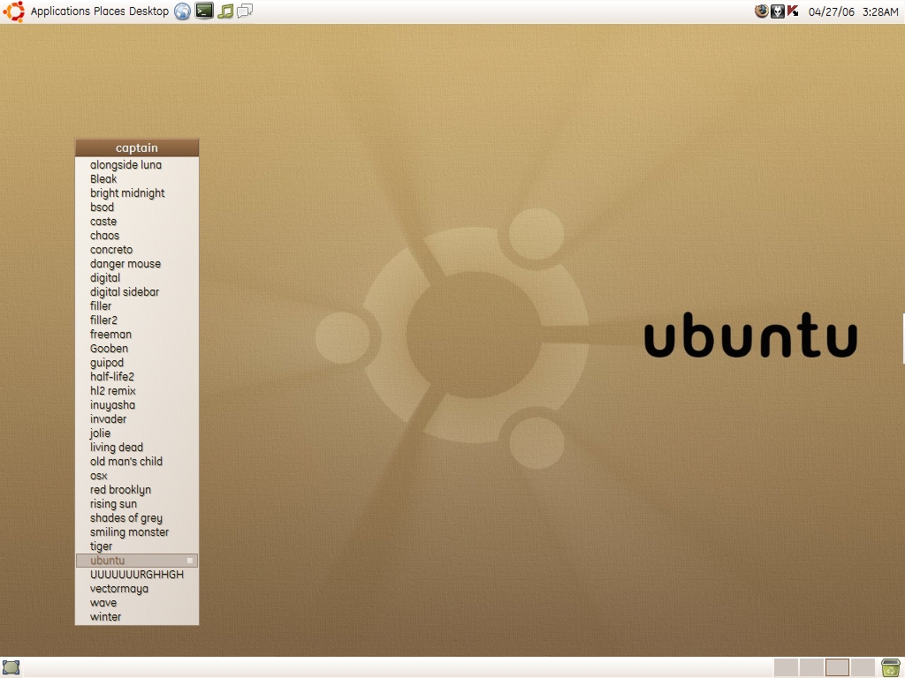Select "old man's child" entry
Screen dimensions: 905x678
tap(137, 461)
